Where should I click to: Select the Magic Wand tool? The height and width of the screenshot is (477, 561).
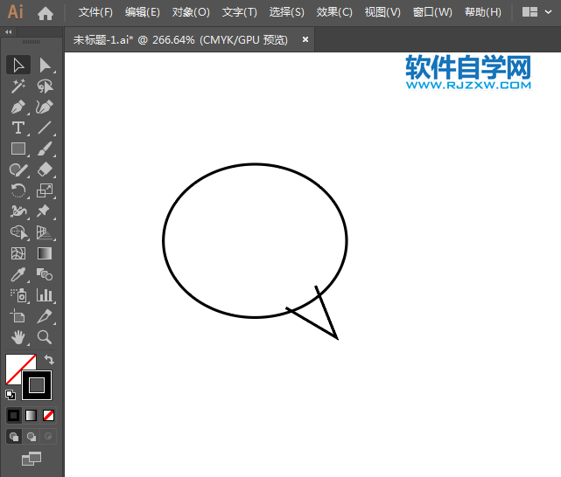(x=18, y=86)
